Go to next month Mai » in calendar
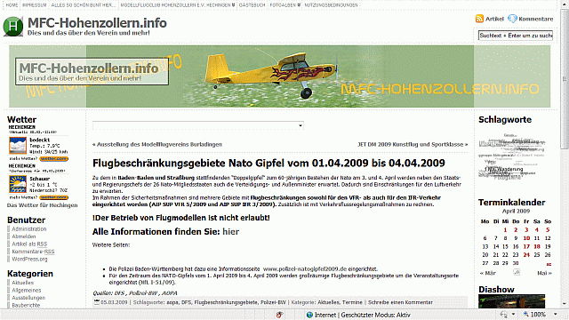 544,273
